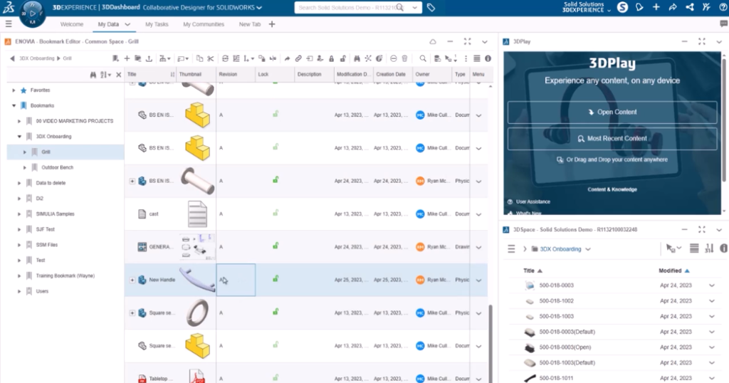This screenshot has width=729, height=383.
Task: Click the copy icon in Bookmark Editor toolbar
Action: click(x=199, y=58)
